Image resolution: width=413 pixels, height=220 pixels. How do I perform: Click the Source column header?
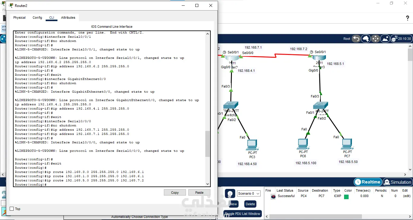tap(303, 190)
